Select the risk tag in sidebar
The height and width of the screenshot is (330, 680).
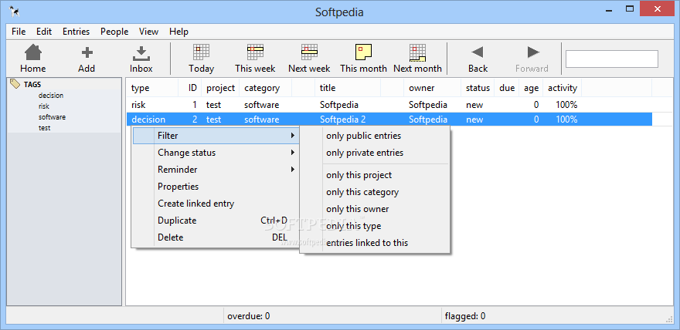click(44, 106)
